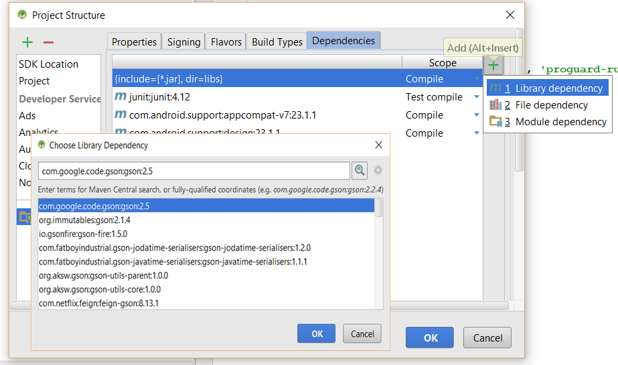Select the Dependencies tab
This screenshot has width=618, height=365.
[x=343, y=41]
